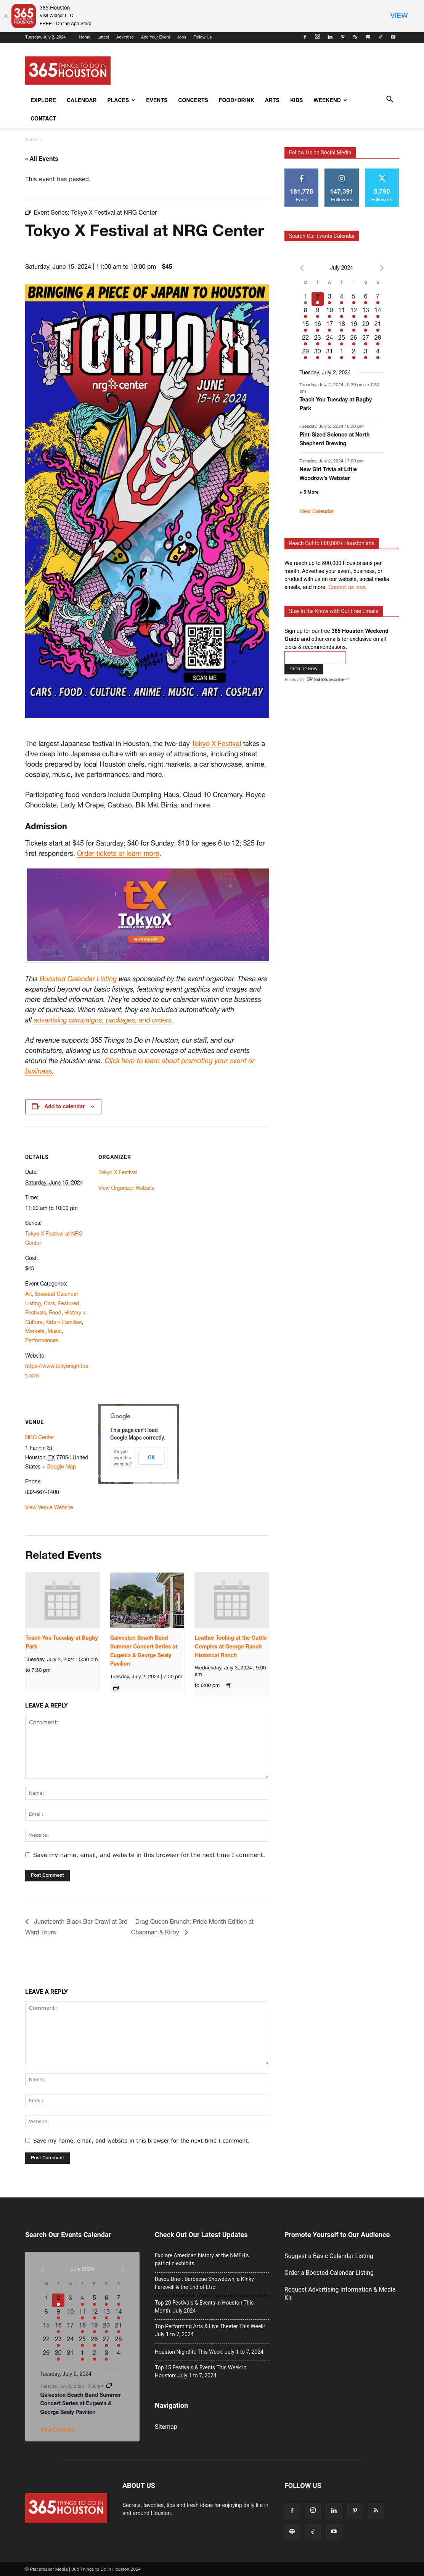Open the View Venue Website link
Viewport: 424px width, 2576px height.
[x=49, y=1507]
